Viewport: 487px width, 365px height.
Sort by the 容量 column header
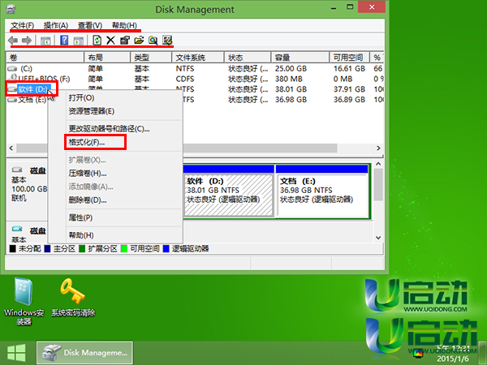point(300,58)
